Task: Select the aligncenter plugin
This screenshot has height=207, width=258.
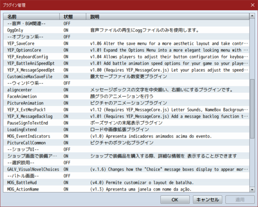Action: coord(126,90)
